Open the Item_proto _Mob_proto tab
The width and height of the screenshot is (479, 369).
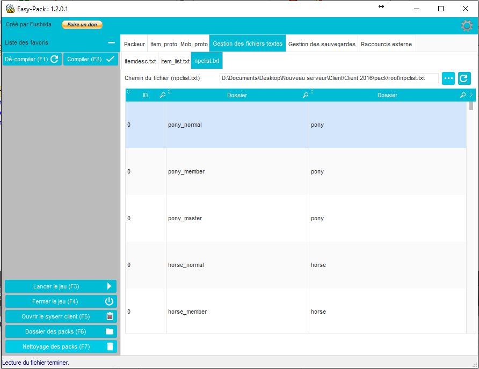179,44
